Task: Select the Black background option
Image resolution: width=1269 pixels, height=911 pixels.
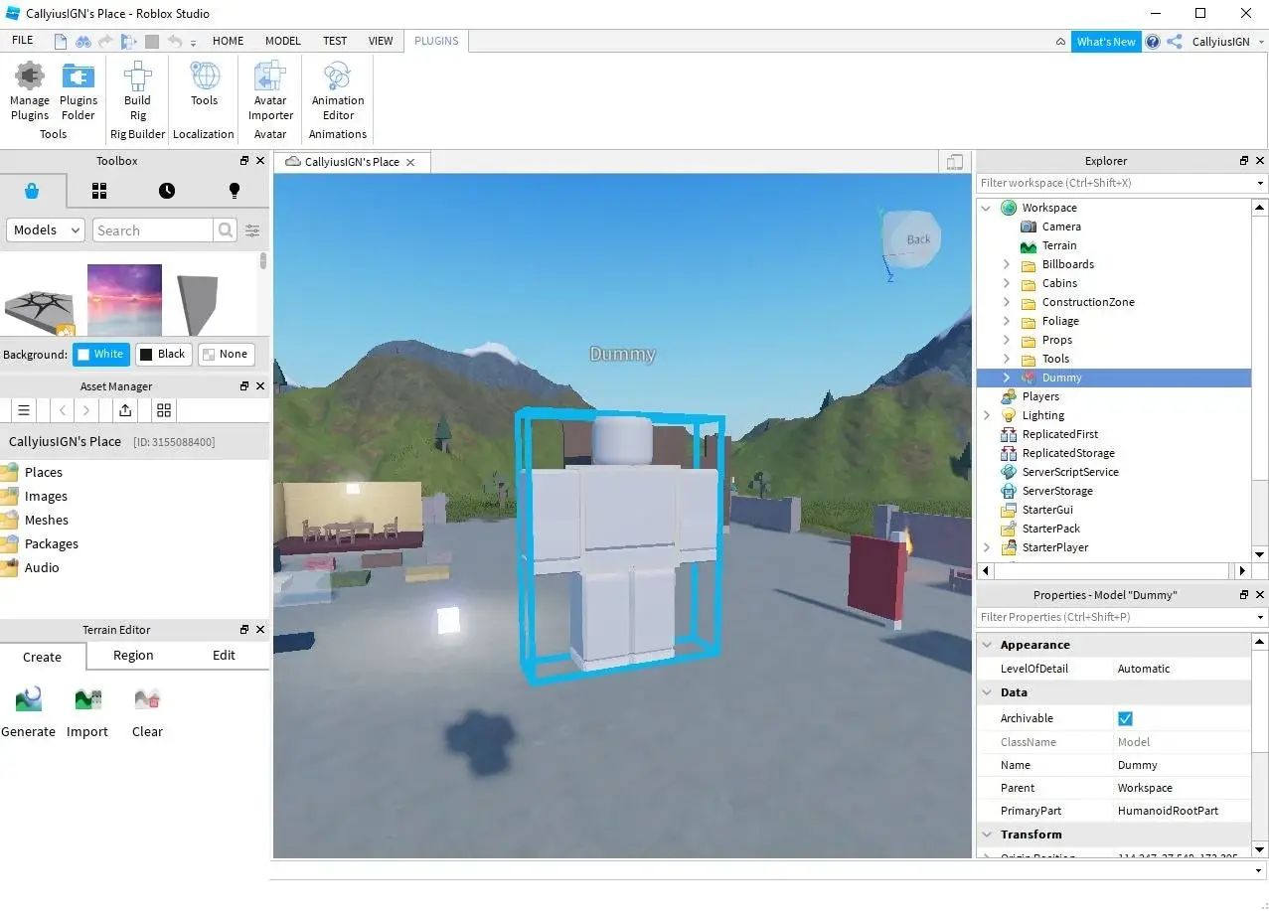Action: tap(163, 354)
